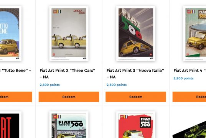Redeem Fiat Art Print 4
The width and height of the screenshot is (206, 138).
(189, 97)
